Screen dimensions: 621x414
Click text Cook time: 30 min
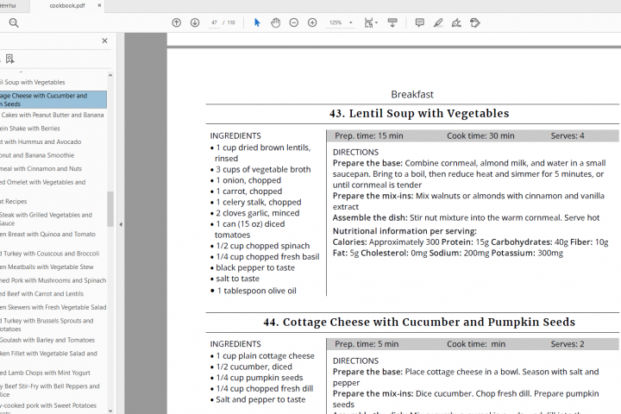click(x=480, y=136)
